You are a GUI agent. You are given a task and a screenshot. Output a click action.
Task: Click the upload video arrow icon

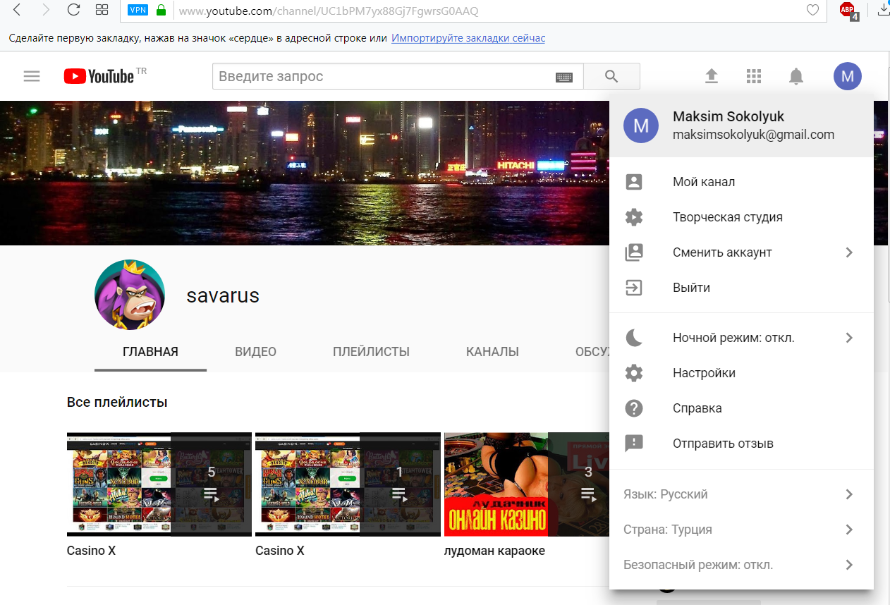pos(712,76)
